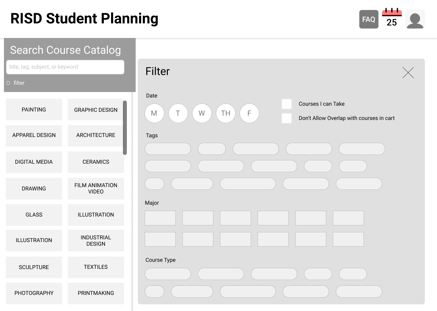Image resolution: width=437 pixels, height=311 pixels.
Task: Open the calendar icon showing 25
Action: (x=392, y=19)
